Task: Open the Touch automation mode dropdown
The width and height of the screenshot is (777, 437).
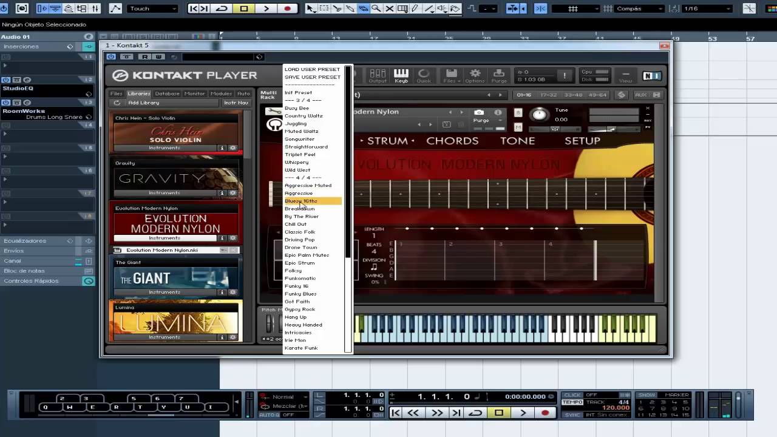Action: 153,8
